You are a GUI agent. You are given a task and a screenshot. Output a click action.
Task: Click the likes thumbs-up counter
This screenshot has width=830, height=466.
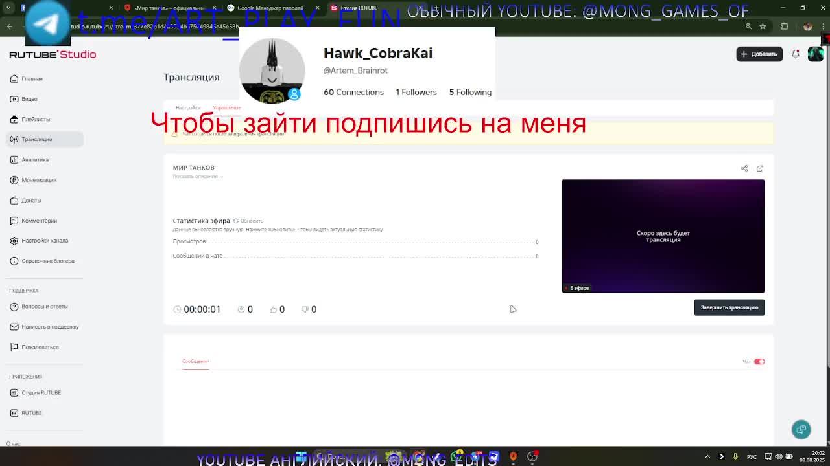(278, 309)
